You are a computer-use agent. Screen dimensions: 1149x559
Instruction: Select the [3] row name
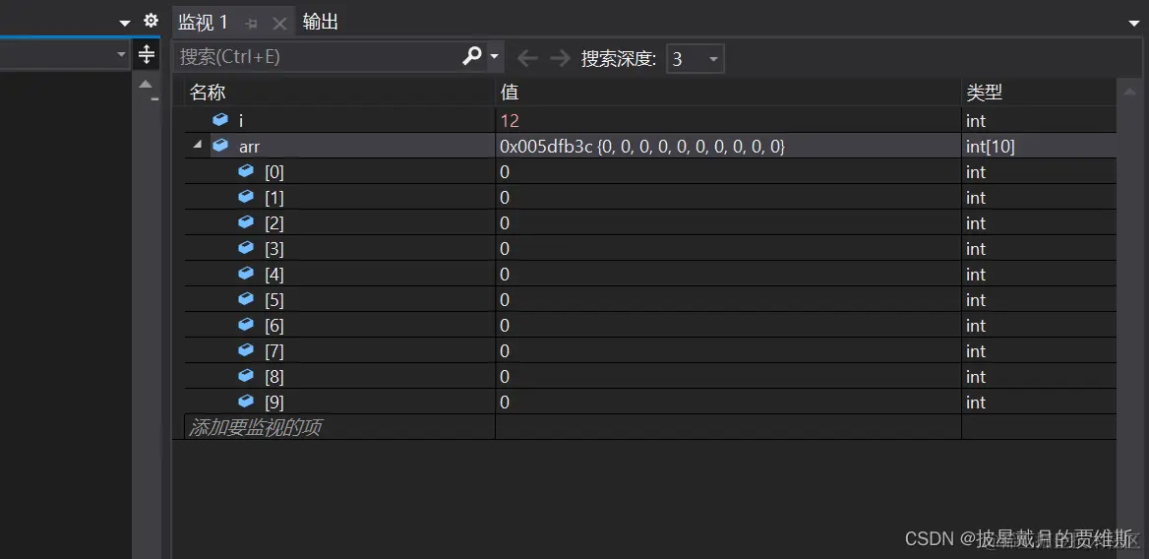point(274,249)
